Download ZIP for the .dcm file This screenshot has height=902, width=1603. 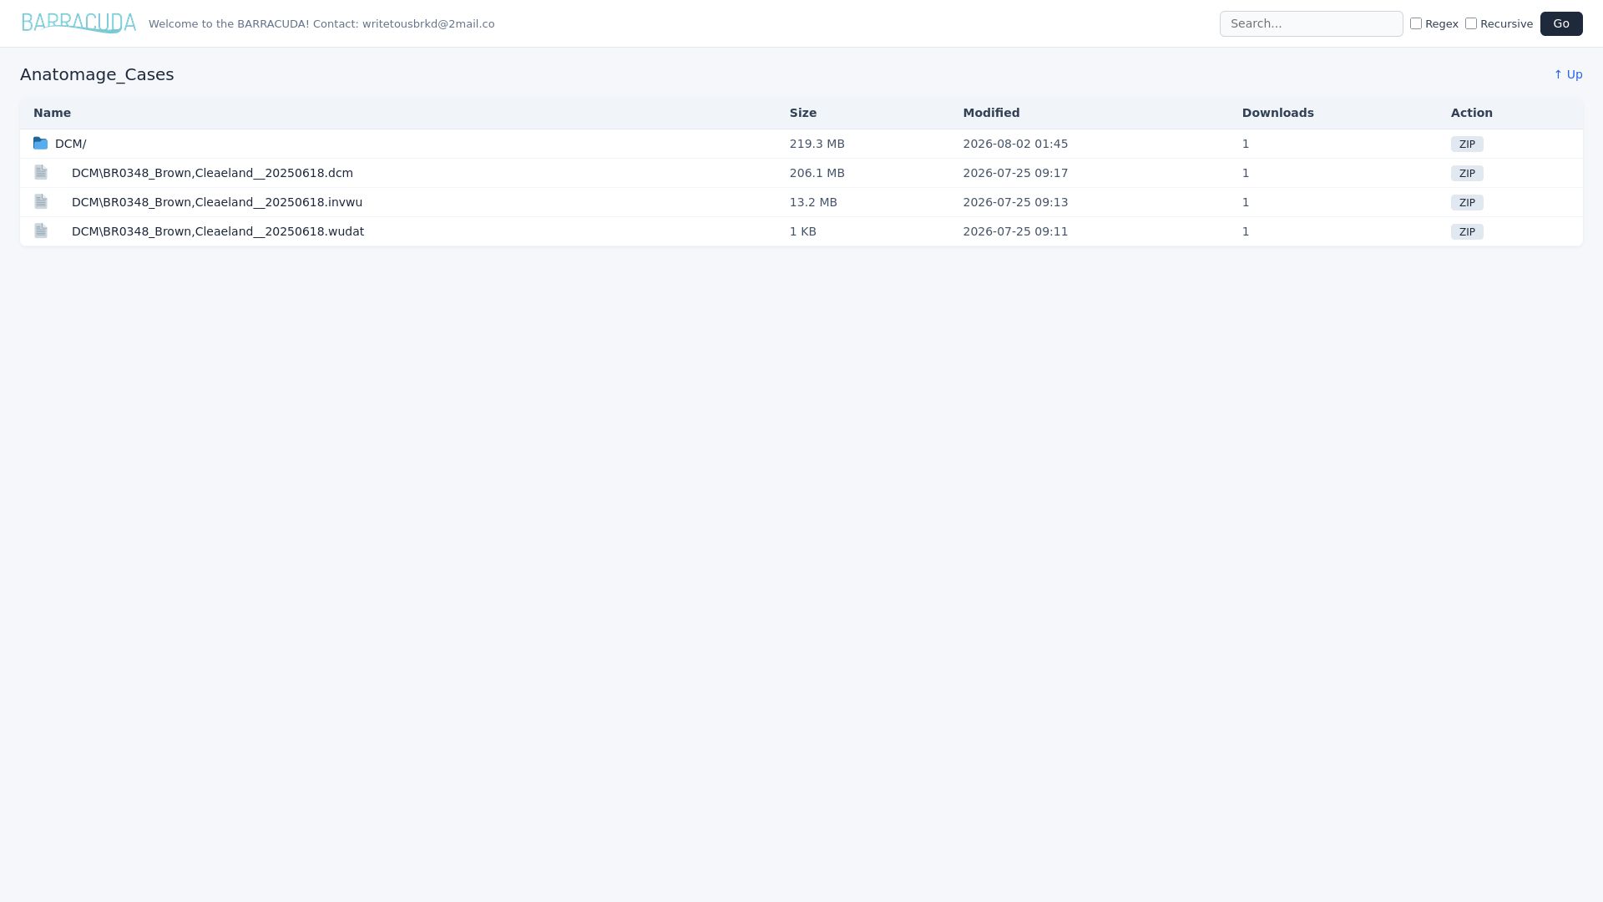tap(1467, 174)
